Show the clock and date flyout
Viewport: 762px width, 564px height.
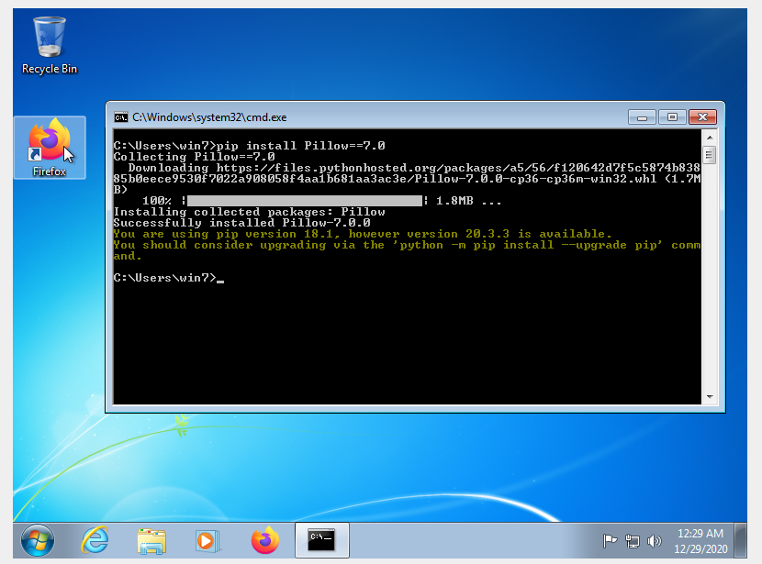click(x=700, y=541)
